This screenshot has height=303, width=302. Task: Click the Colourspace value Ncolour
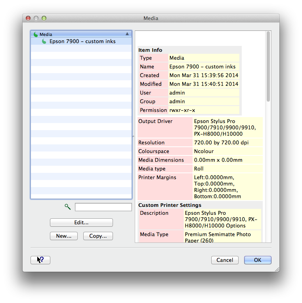204,151
